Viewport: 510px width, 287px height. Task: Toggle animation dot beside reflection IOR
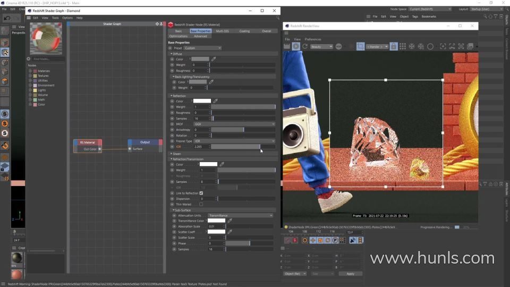[x=172, y=147]
